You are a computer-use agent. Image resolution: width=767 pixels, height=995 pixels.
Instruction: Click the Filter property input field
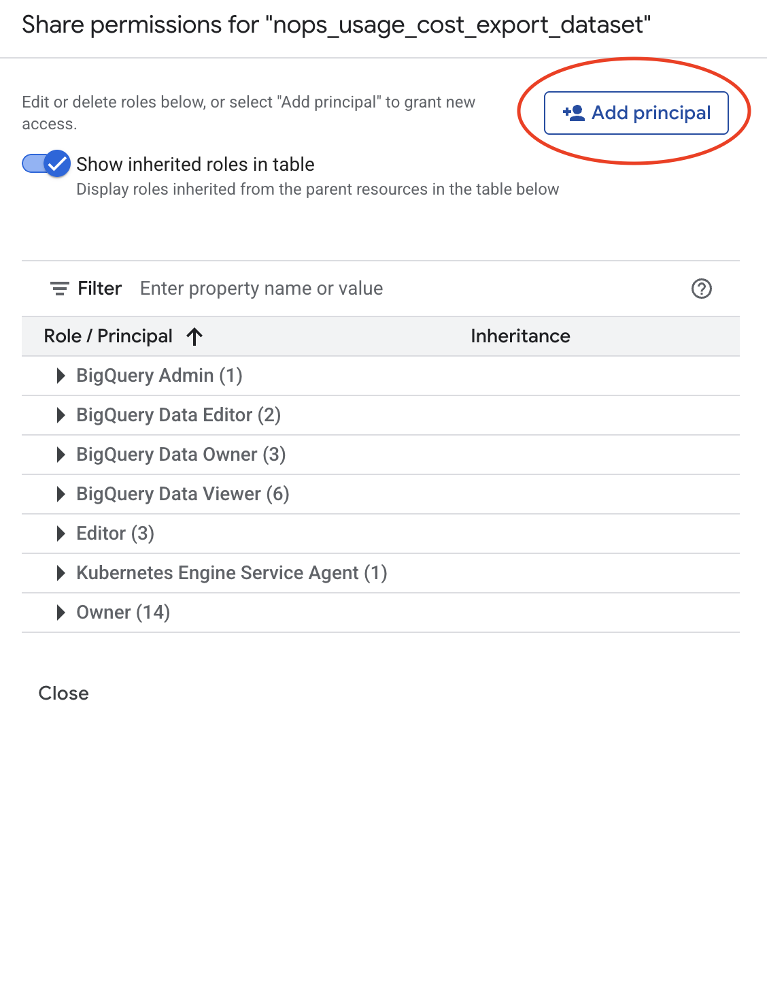coord(261,288)
